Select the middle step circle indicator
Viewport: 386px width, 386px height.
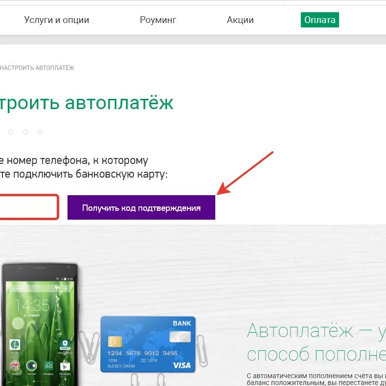click(x=25, y=132)
